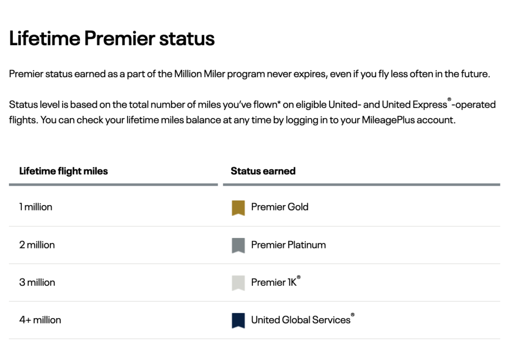The height and width of the screenshot is (348, 510).
Task: Click the gray Premier Platinum badge icon
Action: click(x=238, y=245)
